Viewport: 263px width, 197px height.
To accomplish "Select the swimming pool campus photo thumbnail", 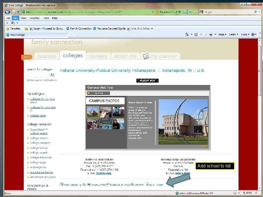I will tap(106, 124).
